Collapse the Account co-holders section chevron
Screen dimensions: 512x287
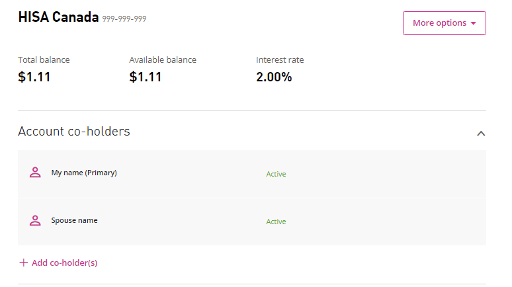point(481,133)
